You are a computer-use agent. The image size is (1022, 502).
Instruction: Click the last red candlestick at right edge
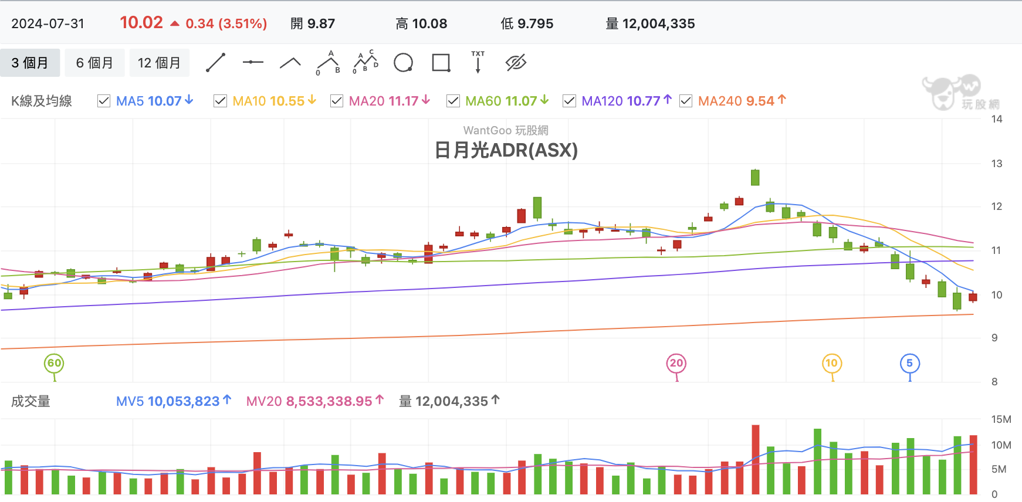coord(973,297)
